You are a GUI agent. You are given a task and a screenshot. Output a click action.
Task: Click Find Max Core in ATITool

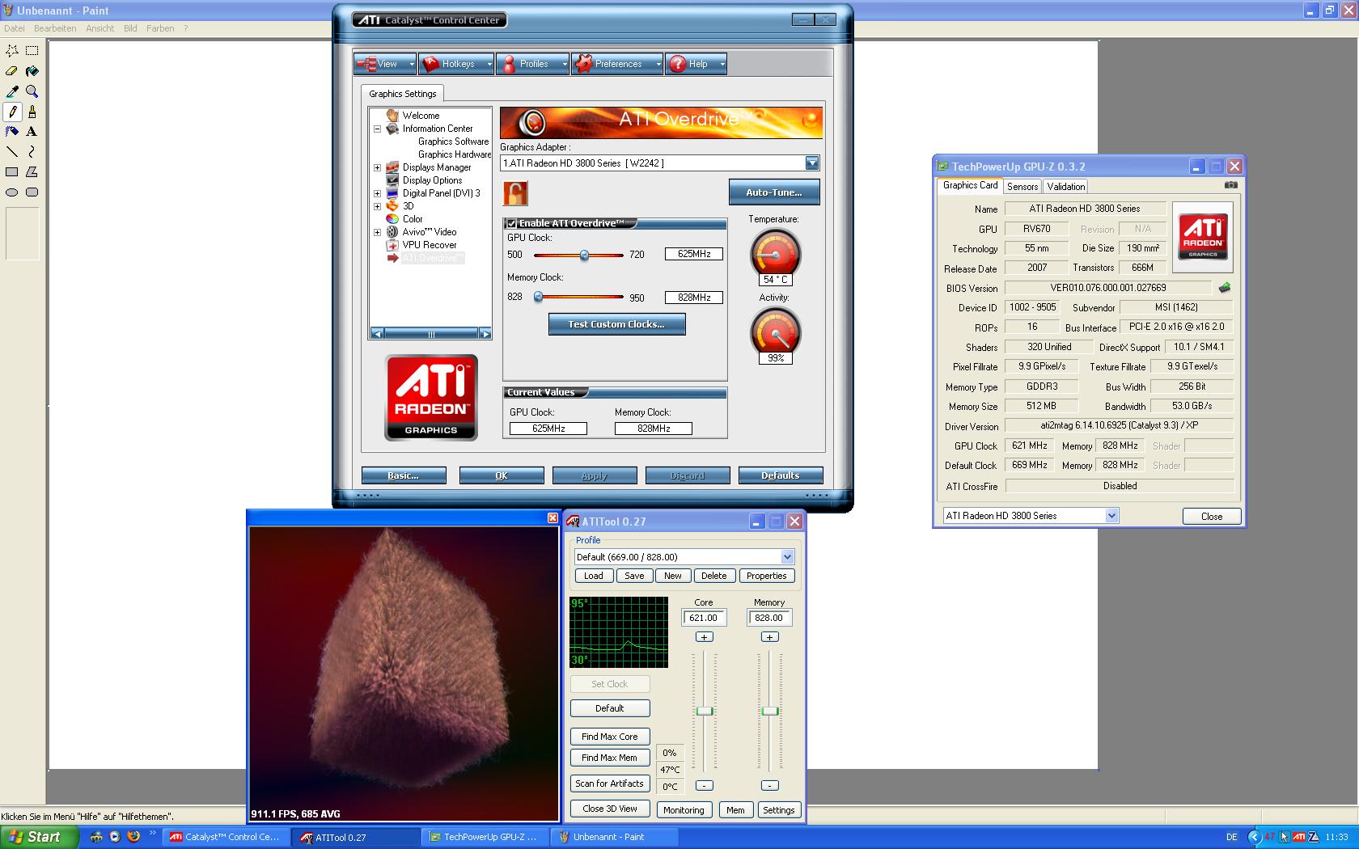click(x=610, y=737)
